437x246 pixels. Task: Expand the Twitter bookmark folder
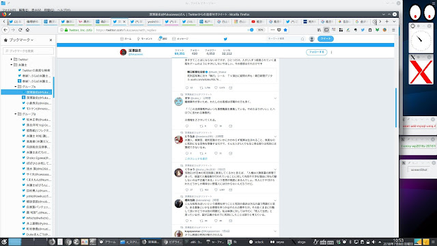[12, 59]
